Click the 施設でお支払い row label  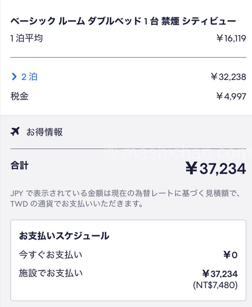pos(50,273)
